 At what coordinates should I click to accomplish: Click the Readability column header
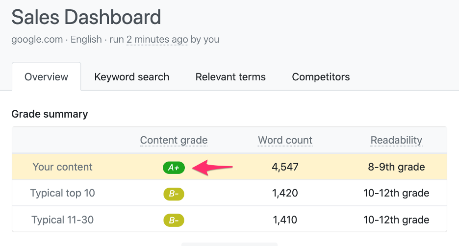(x=396, y=140)
